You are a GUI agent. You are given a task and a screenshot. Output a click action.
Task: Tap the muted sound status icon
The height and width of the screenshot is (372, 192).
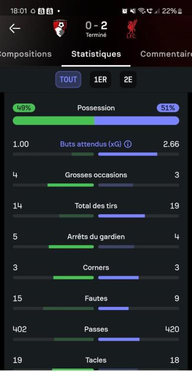[133, 11]
